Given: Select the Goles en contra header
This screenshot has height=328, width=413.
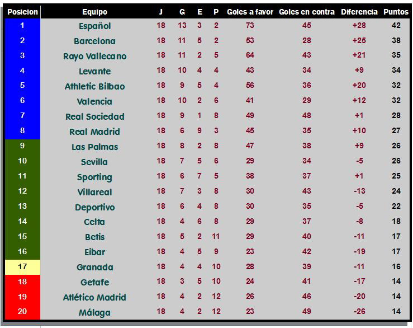Looking at the screenshot, I should [x=307, y=12].
